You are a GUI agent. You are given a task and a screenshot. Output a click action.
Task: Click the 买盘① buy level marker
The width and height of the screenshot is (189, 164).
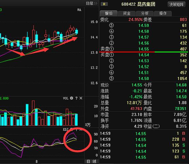click(x=107, y=55)
